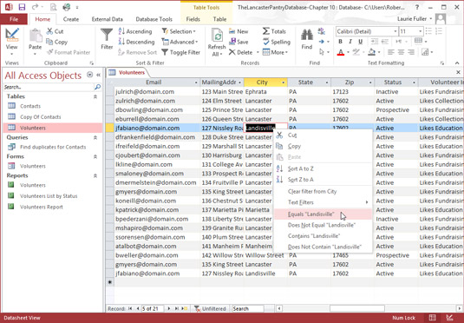Click Copy in the ribbon Clipboard group
This screenshot has width=464, height=323.
click(57, 42)
